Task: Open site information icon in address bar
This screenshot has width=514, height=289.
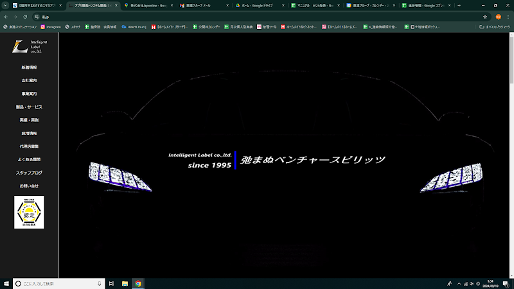Action: pyautogui.click(x=37, y=17)
